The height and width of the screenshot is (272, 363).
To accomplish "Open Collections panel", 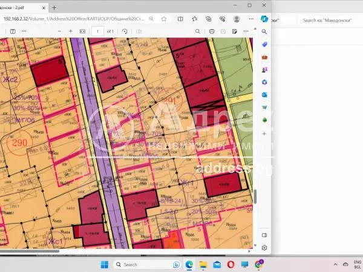I will [208, 19].
